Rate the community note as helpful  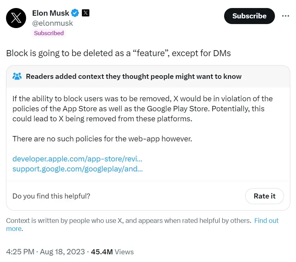264,196
